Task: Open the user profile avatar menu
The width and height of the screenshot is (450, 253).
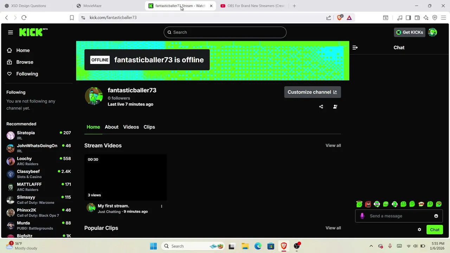Action: click(432, 32)
